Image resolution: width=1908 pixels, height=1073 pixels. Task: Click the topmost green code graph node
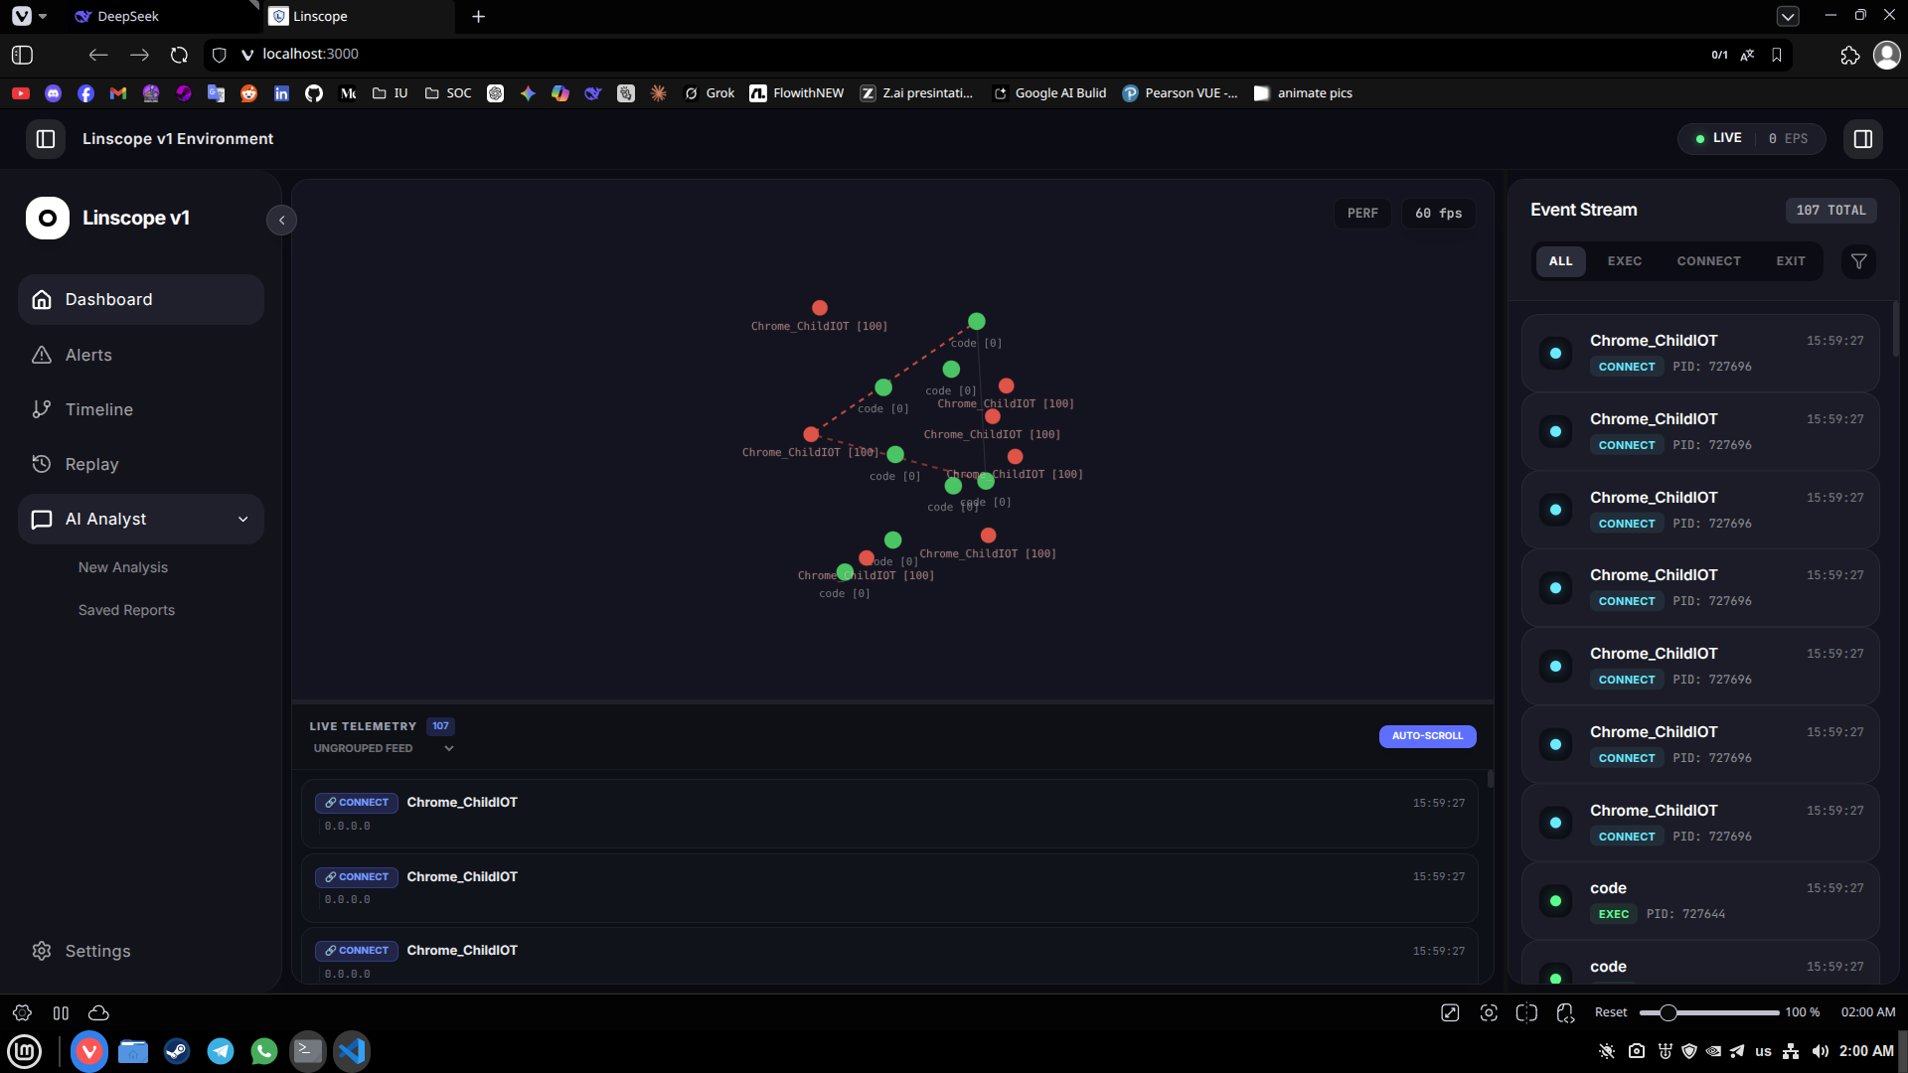pos(977,321)
